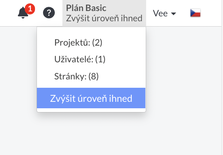Click the white header space left of the bell

point(8,13)
